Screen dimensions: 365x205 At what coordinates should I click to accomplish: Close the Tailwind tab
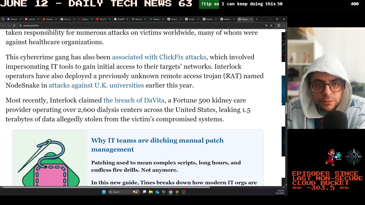coord(163,19)
